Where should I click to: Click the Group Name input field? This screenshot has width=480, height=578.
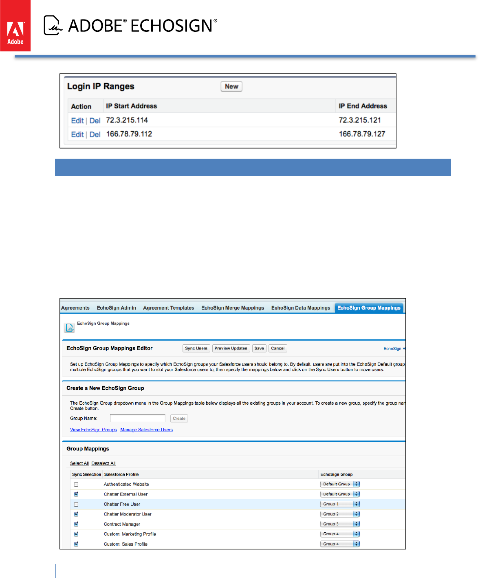point(138,418)
